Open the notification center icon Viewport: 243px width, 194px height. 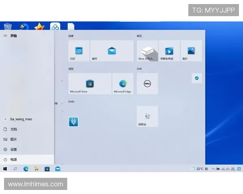(239, 169)
